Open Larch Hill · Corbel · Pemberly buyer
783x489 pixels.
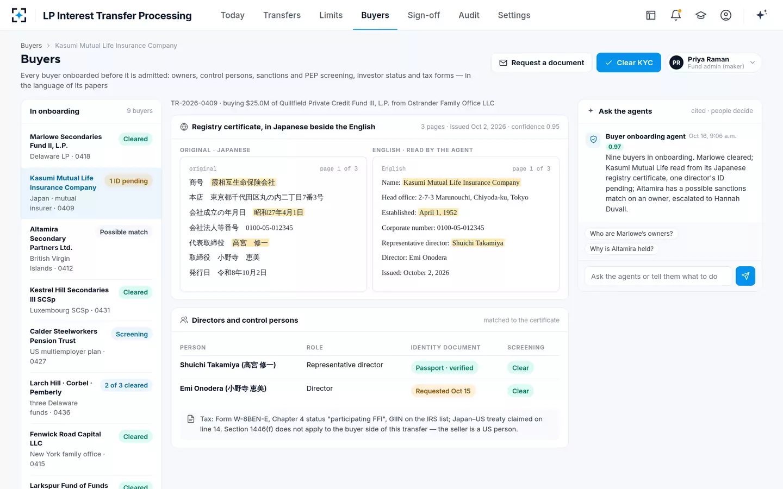pyautogui.click(x=91, y=398)
